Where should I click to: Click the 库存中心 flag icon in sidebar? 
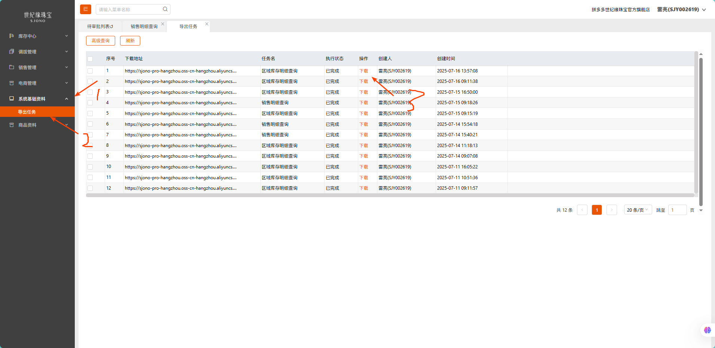click(12, 36)
